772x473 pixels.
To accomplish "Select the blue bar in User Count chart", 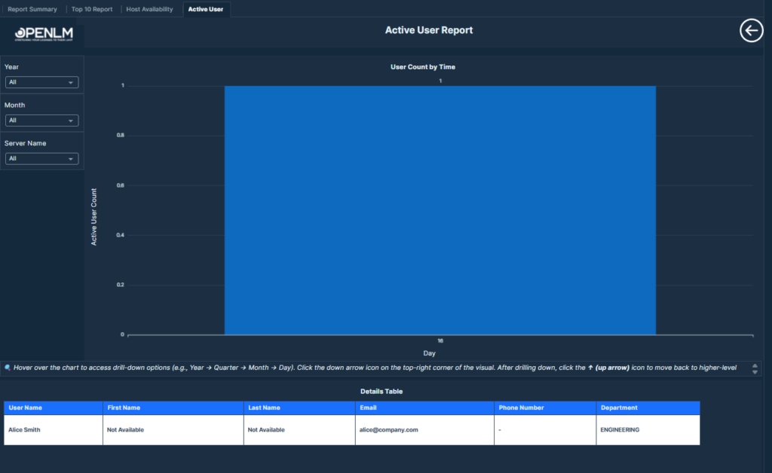I will click(440, 209).
